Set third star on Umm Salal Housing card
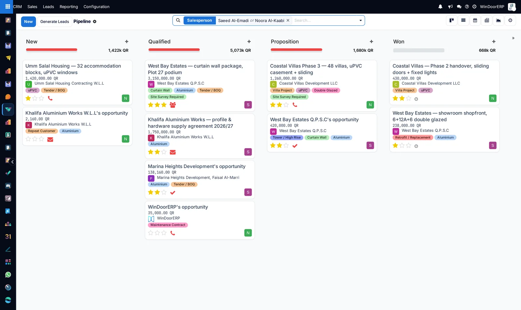521x310 pixels. [41, 98]
